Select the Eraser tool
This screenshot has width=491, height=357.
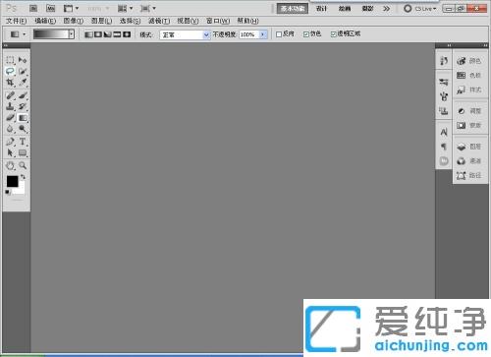10,117
